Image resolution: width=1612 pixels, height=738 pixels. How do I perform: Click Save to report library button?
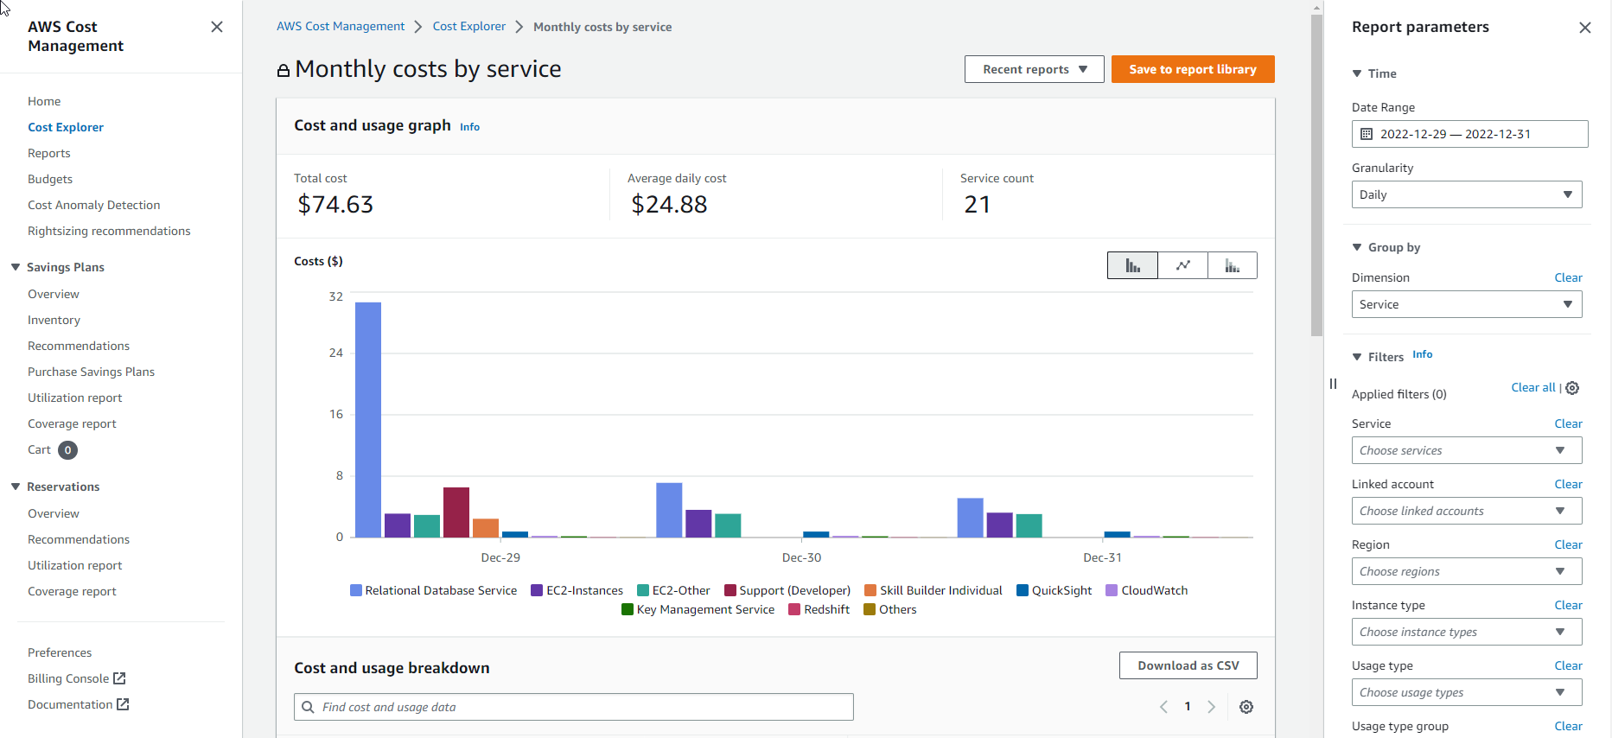[1193, 69]
